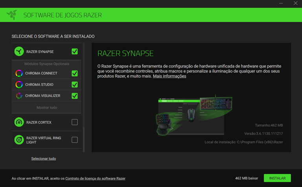
Task: Expand modules with Mostrar tudo
Action: tap(47, 108)
